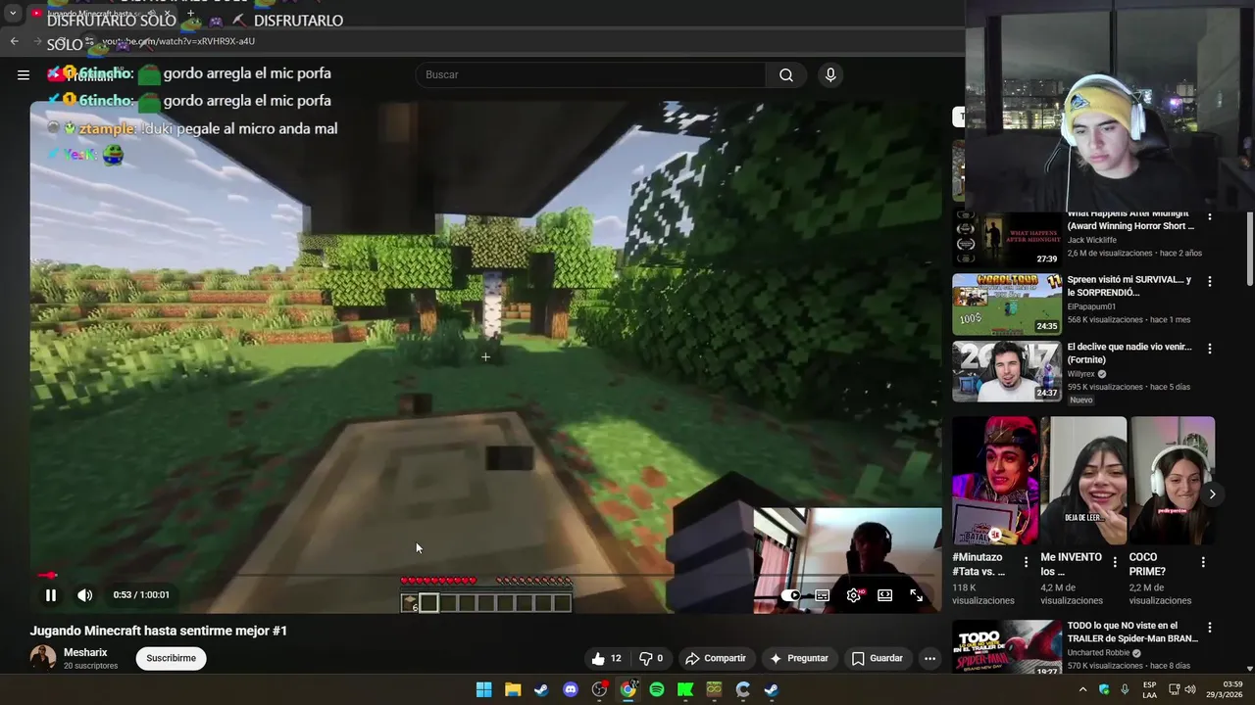Open File Explorer from the taskbar
This screenshot has width=1255, height=705.
pos(513,689)
